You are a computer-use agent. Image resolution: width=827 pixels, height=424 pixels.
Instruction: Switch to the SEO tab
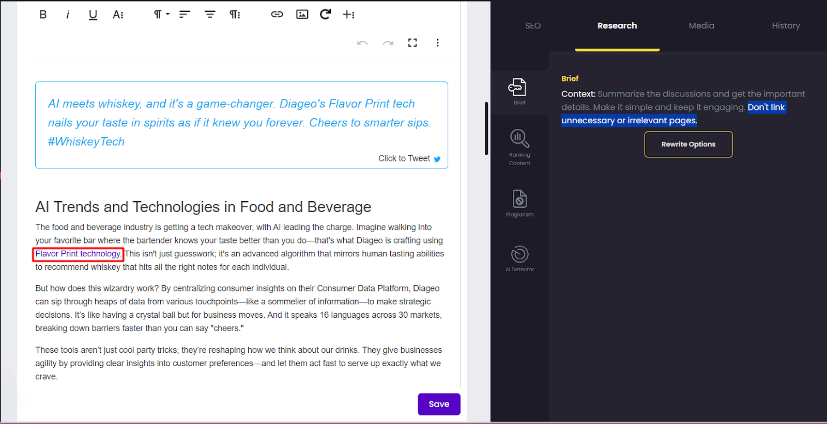pos(533,26)
